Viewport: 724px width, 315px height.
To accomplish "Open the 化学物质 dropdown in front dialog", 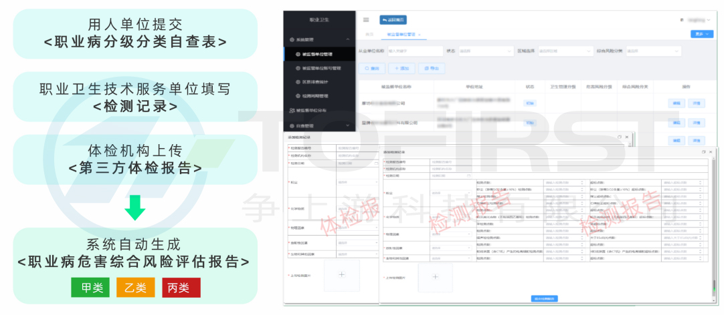I will pyautogui.click(x=452, y=217).
